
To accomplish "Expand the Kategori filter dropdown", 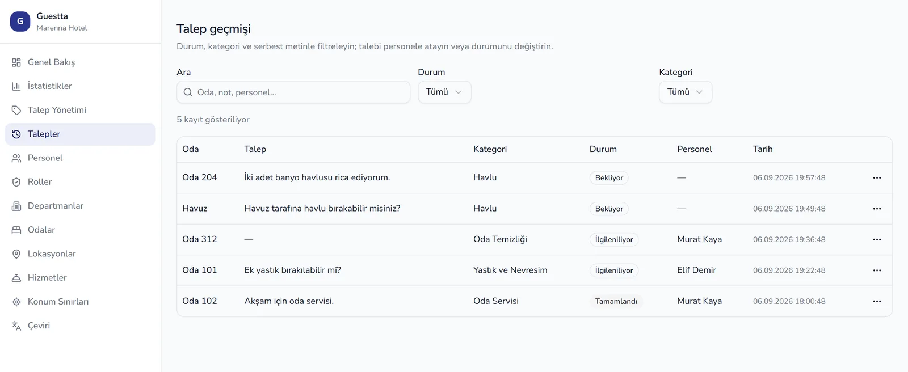I will 686,92.
